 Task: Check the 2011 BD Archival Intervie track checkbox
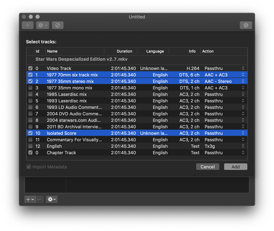click(x=30, y=127)
